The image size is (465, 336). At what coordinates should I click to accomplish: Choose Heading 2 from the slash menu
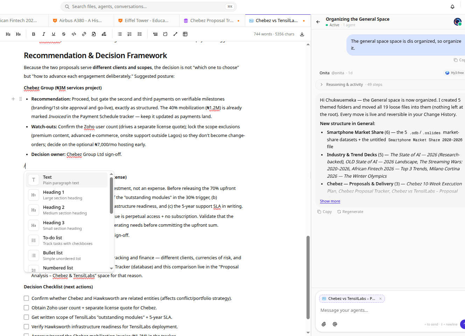(67, 210)
